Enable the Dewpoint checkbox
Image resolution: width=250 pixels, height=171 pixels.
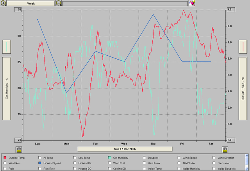point(145,158)
